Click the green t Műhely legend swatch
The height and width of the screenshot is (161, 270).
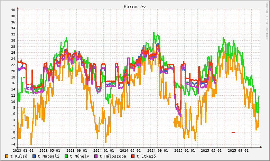coord(66,156)
